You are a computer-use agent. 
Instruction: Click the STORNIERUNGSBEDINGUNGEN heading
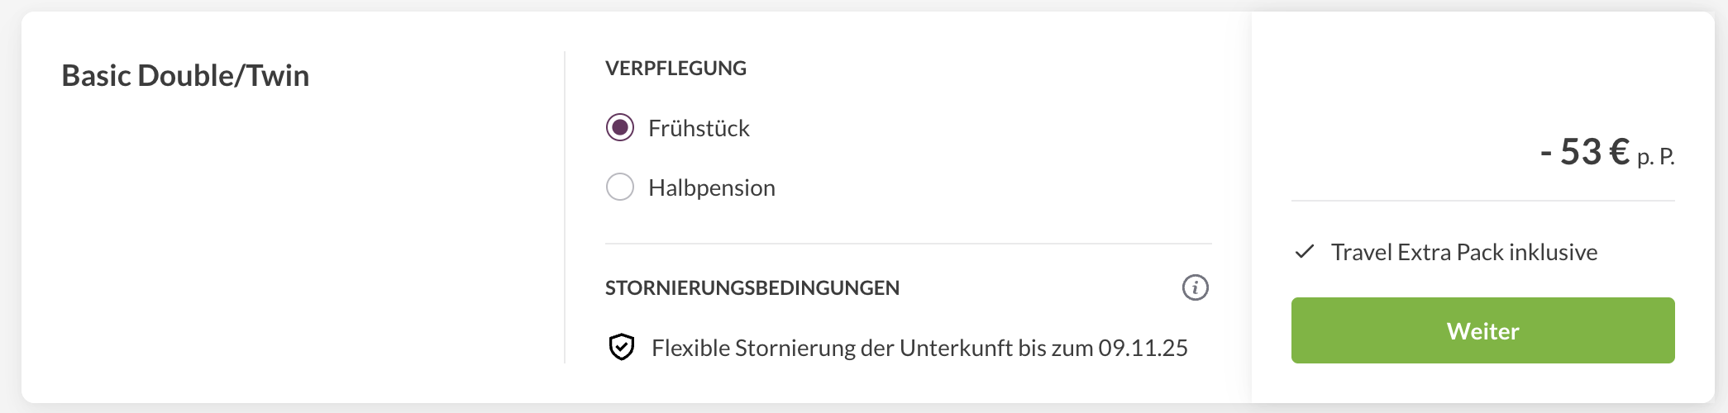point(752,288)
